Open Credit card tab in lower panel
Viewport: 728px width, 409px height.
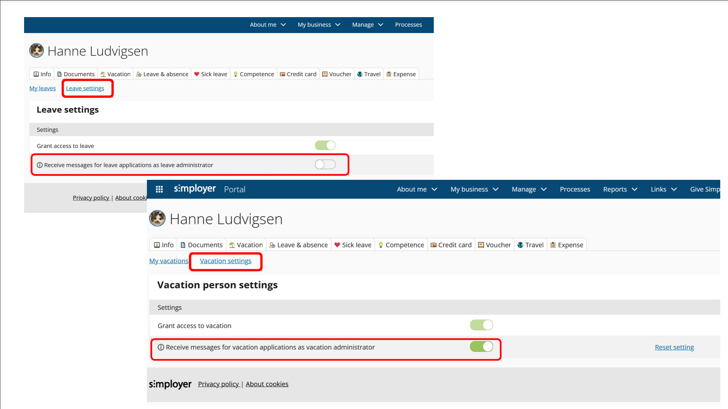pyautogui.click(x=451, y=245)
